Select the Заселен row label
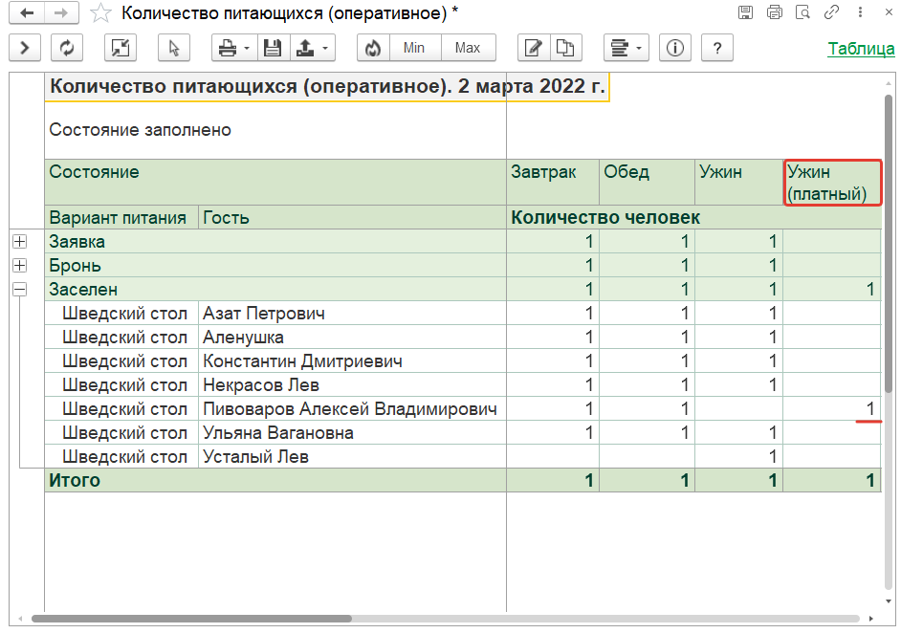The height and width of the screenshot is (633, 901). (x=83, y=290)
